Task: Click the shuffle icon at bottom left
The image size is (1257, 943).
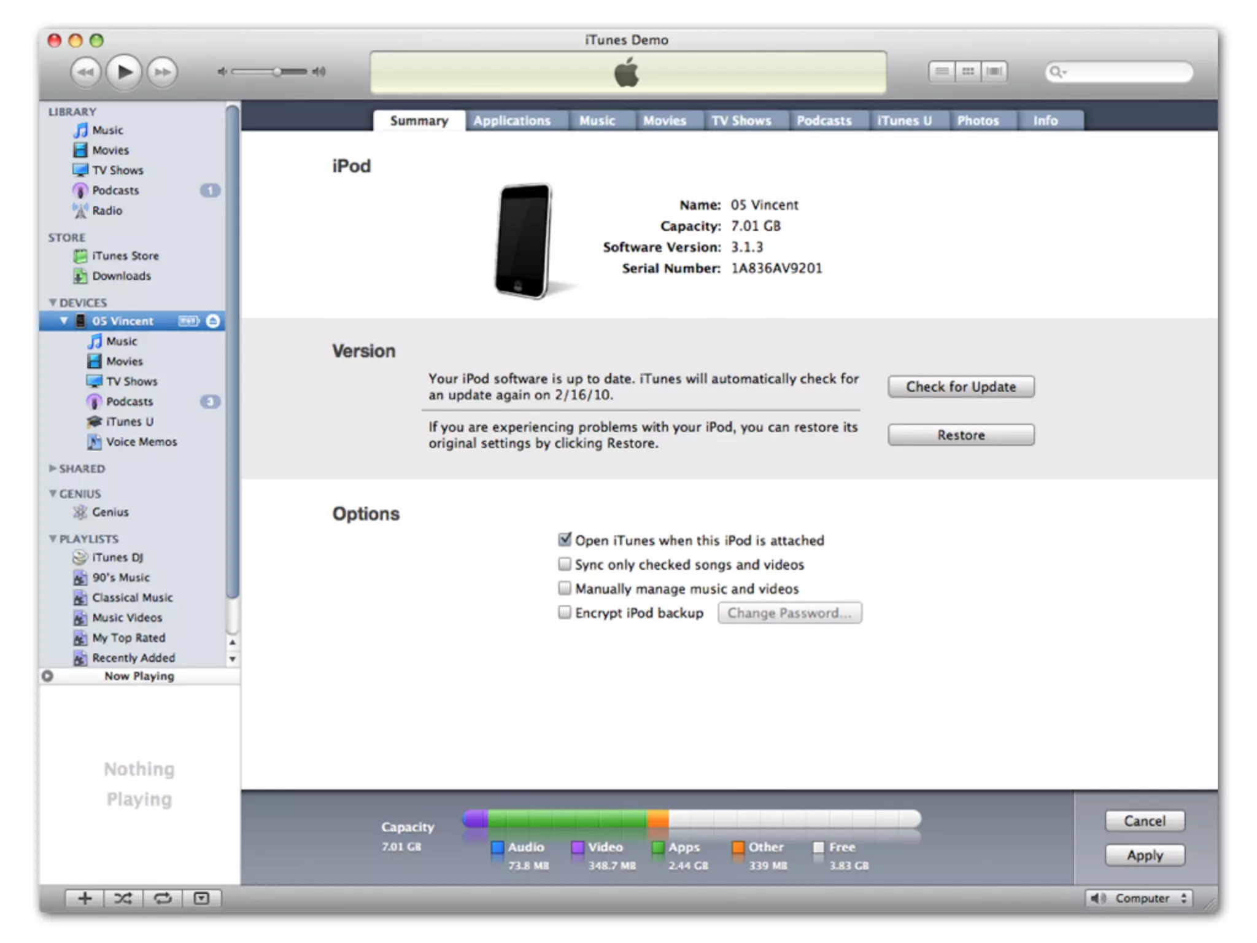Action: tap(123, 899)
